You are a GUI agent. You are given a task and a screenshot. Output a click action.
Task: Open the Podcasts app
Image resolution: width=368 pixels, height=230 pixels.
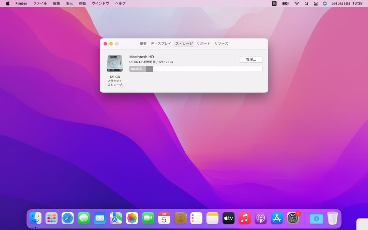pyautogui.click(x=260, y=218)
